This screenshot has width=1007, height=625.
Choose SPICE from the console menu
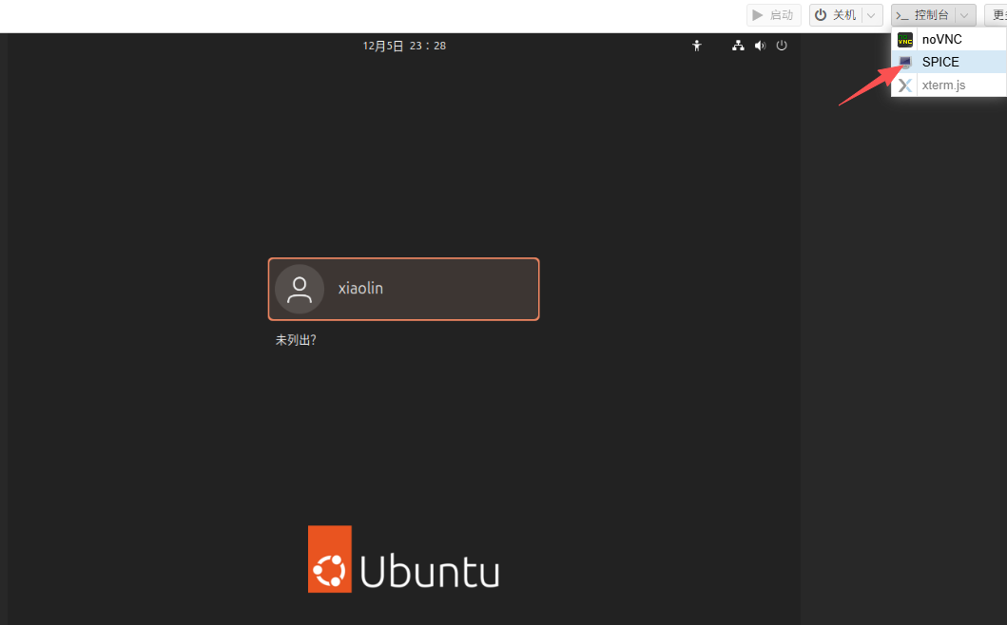tap(940, 63)
